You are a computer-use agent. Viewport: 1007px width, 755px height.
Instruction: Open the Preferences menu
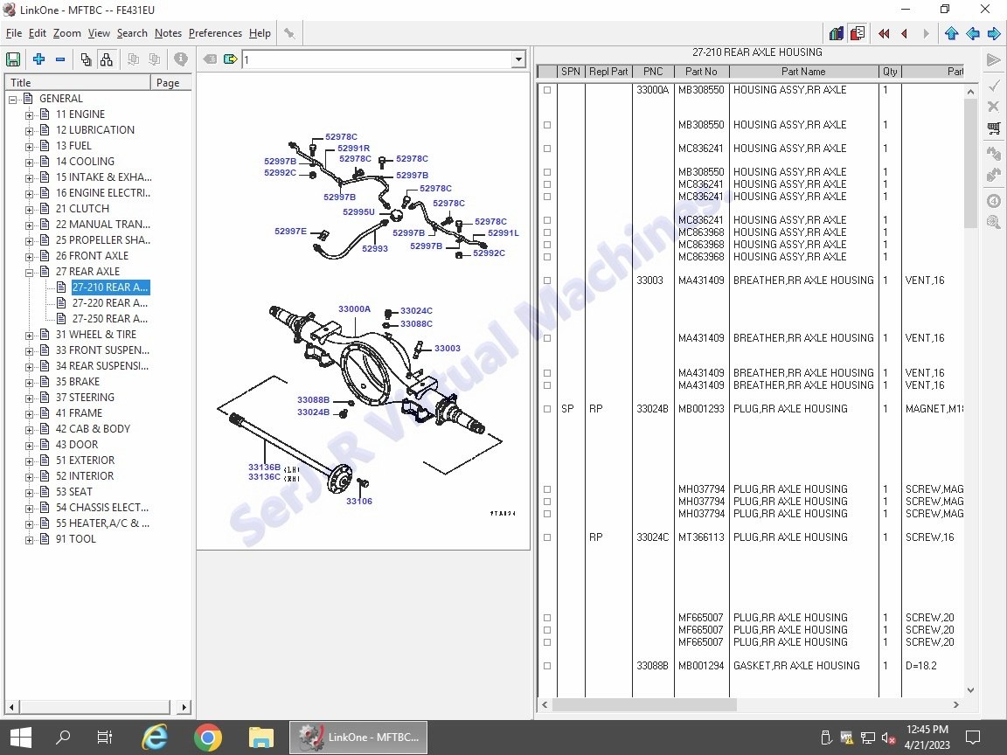215,33
